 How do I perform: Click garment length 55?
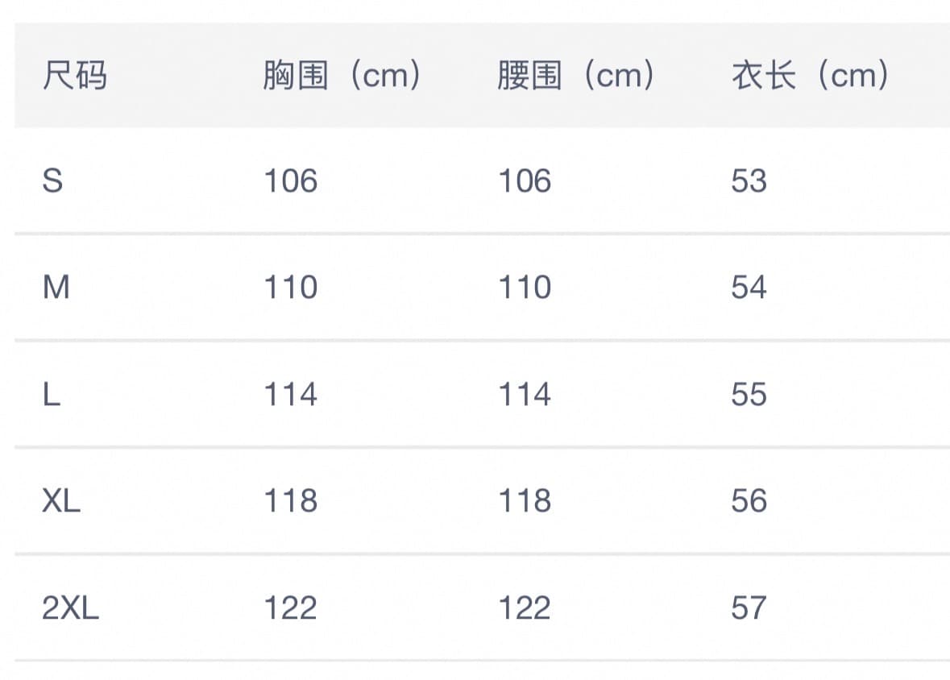(749, 394)
